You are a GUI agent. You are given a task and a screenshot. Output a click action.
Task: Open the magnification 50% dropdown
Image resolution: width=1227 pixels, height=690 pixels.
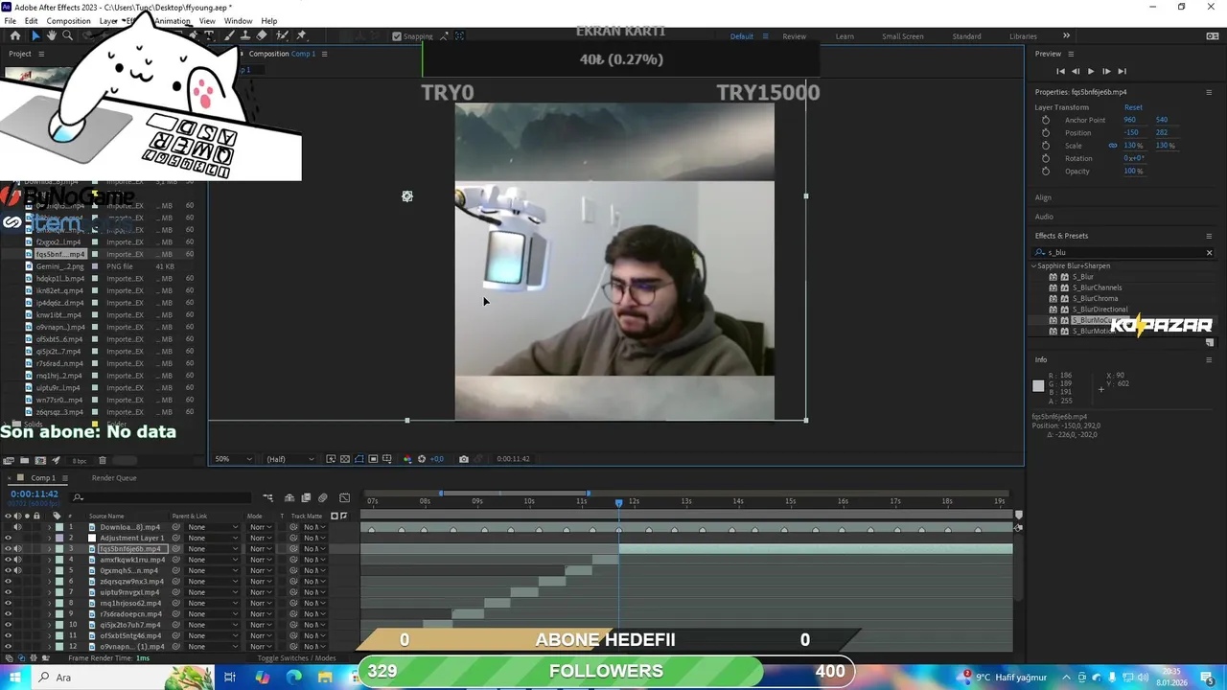click(x=234, y=459)
